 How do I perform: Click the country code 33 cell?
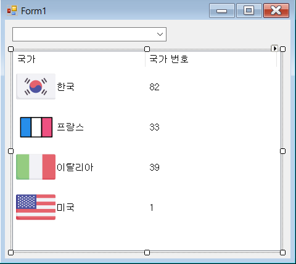tap(154, 127)
